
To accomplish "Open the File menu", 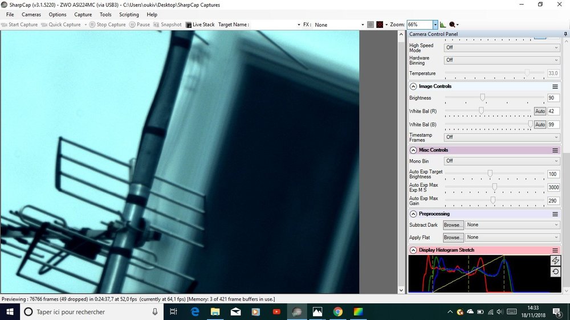I will coord(10,15).
